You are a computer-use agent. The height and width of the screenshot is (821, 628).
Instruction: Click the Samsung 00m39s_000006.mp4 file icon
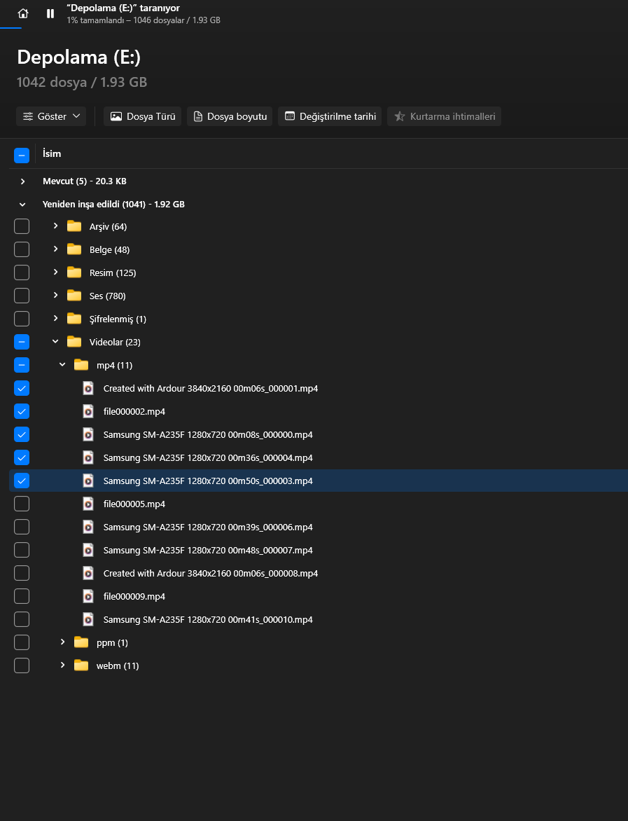coord(88,527)
